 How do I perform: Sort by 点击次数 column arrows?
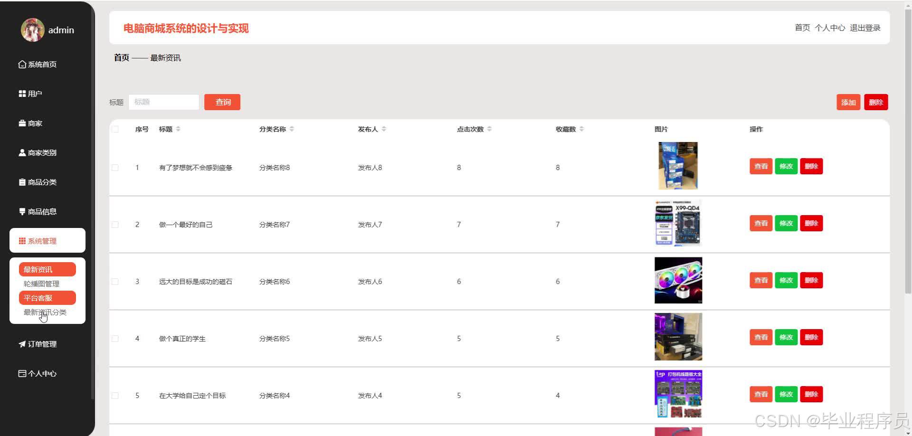[x=489, y=129]
